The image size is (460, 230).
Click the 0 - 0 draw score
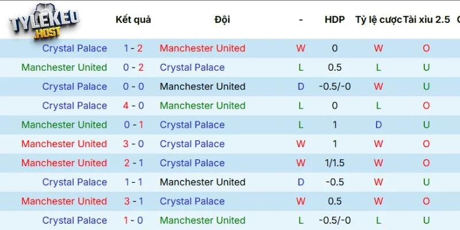[133, 87]
